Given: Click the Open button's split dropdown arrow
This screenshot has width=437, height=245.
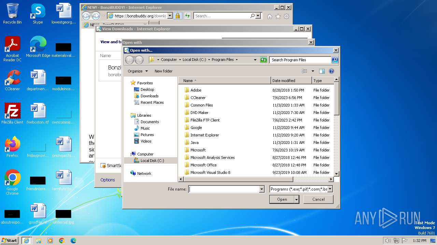Looking at the screenshot, I should [296, 199].
